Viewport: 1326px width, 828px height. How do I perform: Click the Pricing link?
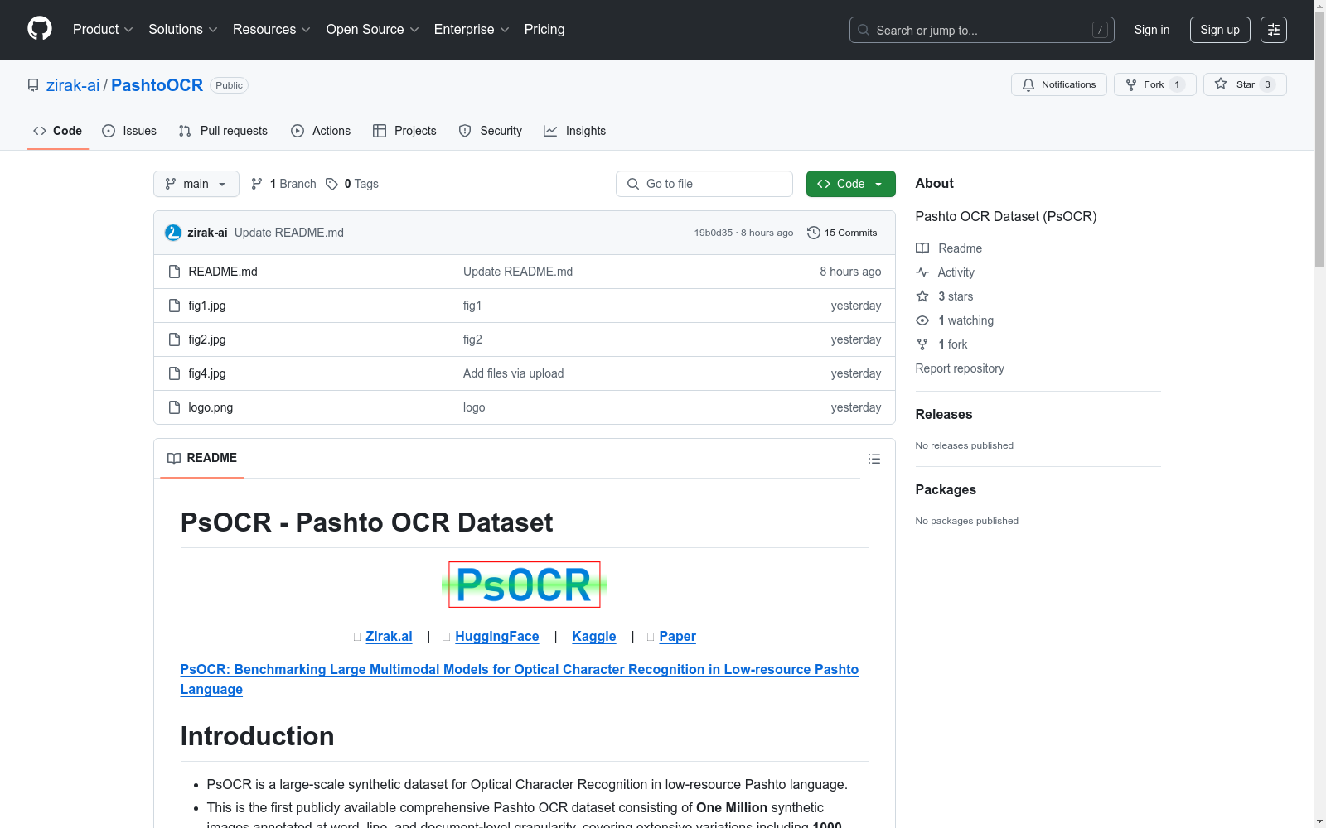tap(544, 30)
